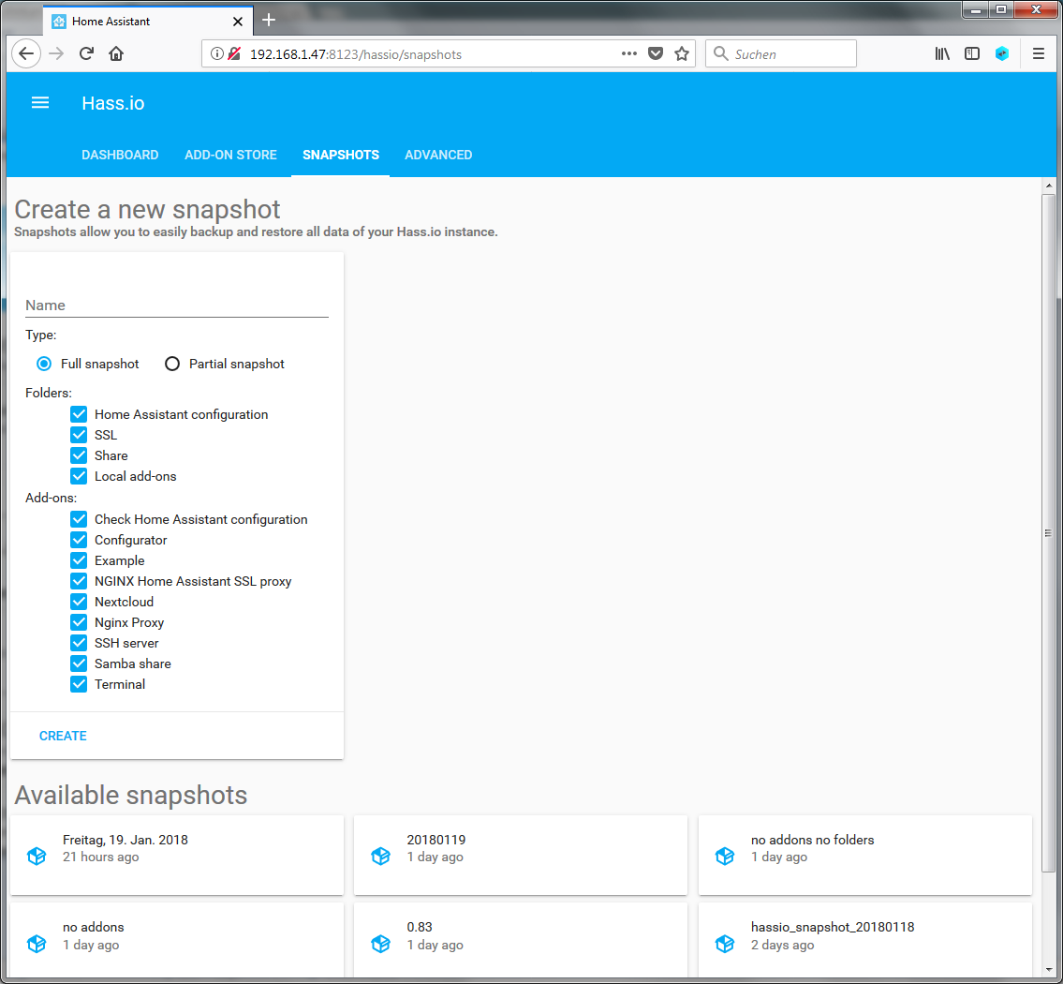Open the Add-on Store tab
Image resolution: width=1063 pixels, height=984 pixels.
click(x=230, y=155)
